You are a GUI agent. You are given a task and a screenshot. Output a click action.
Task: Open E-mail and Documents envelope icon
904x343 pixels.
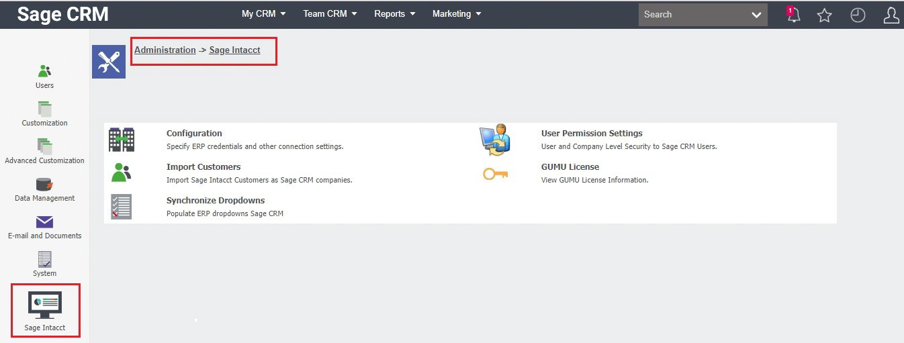44,222
